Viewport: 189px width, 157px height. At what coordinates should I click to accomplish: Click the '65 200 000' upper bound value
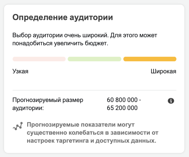pos(122,108)
